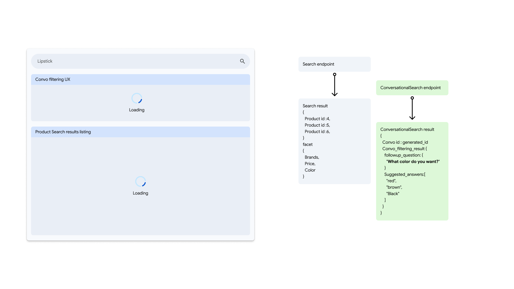Select the "brown" suggested answer

pos(394,187)
